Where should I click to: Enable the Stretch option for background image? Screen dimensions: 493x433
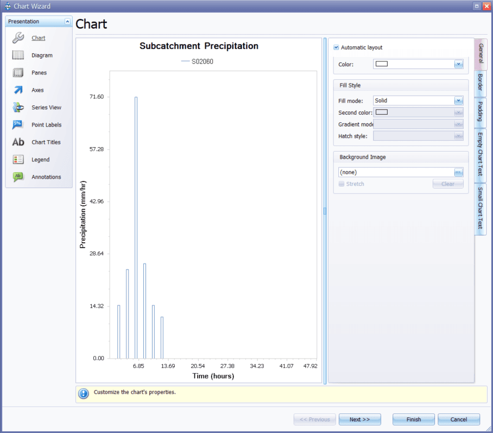click(x=344, y=184)
